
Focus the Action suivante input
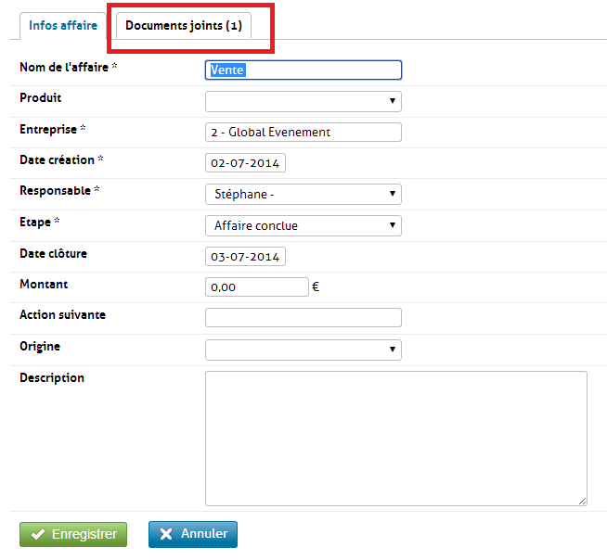(x=303, y=318)
